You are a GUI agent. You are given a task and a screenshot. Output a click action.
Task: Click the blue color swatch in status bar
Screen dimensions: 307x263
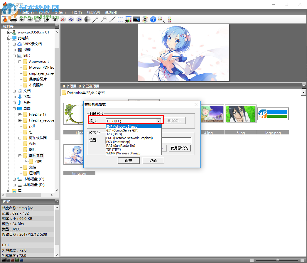(21, 260)
